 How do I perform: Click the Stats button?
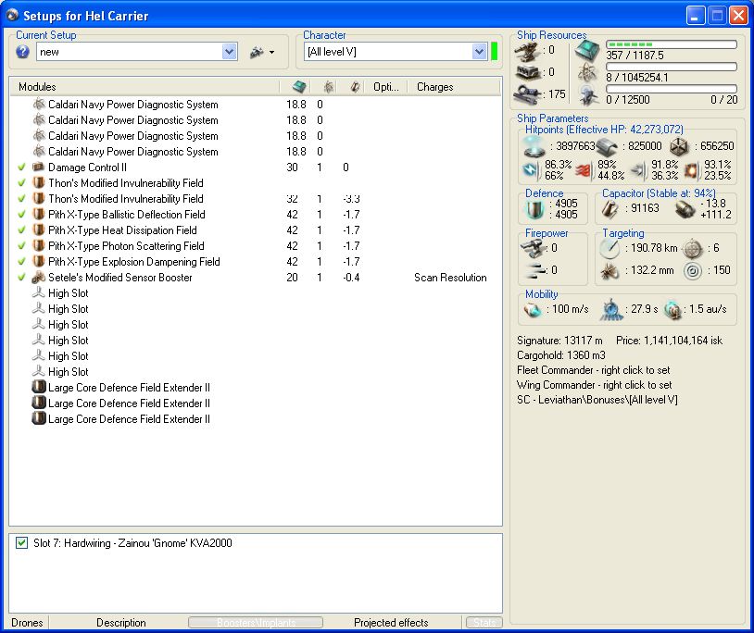484,623
